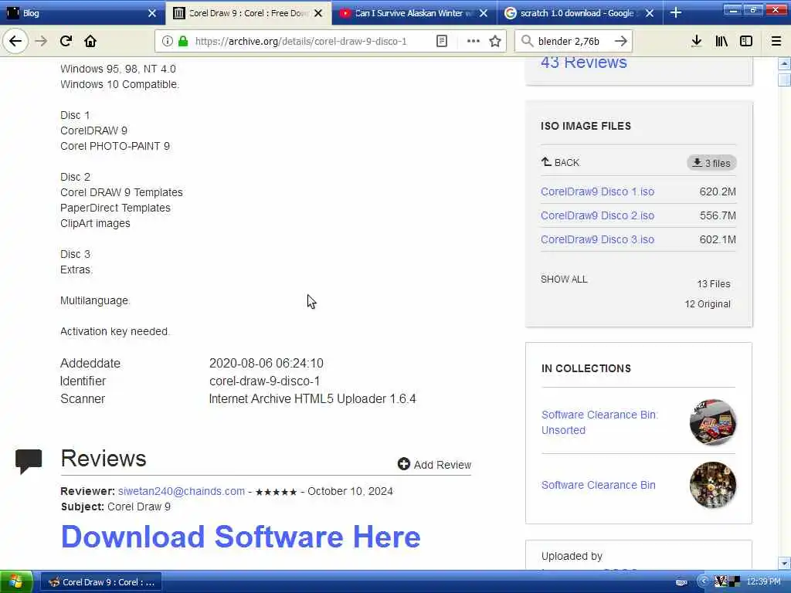This screenshot has width=791, height=593.
Task: Bookmark this page with the star
Action: click(495, 42)
